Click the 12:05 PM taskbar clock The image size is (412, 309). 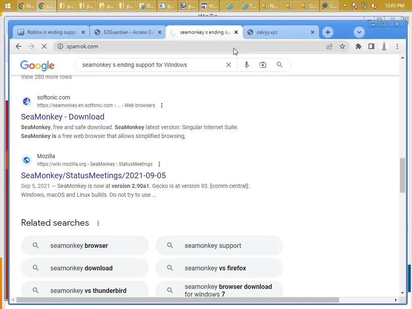click(x=395, y=6)
